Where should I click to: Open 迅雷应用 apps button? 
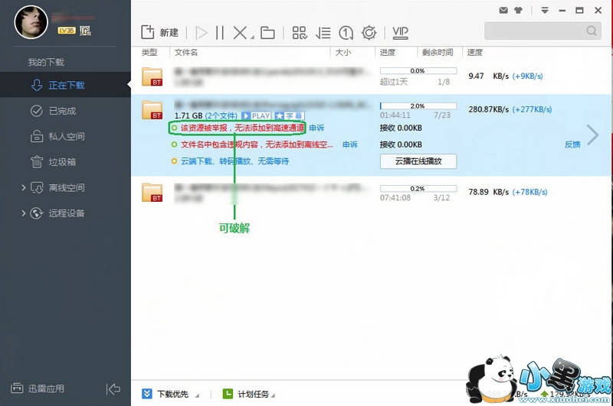click(38, 388)
